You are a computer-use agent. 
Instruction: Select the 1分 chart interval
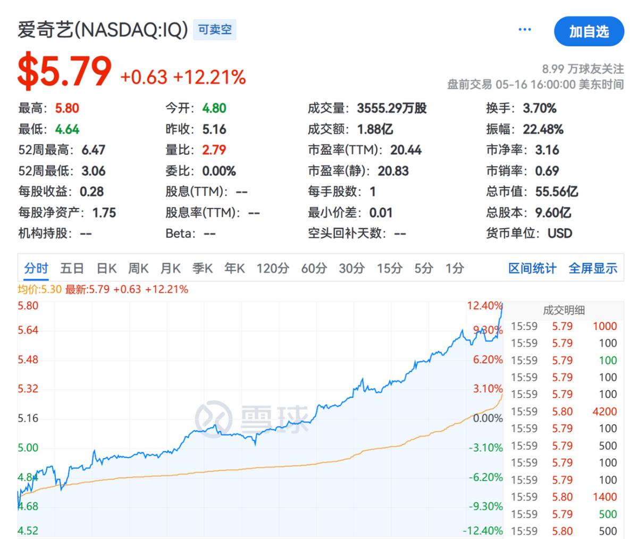pyautogui.click(x=455, y=268)
